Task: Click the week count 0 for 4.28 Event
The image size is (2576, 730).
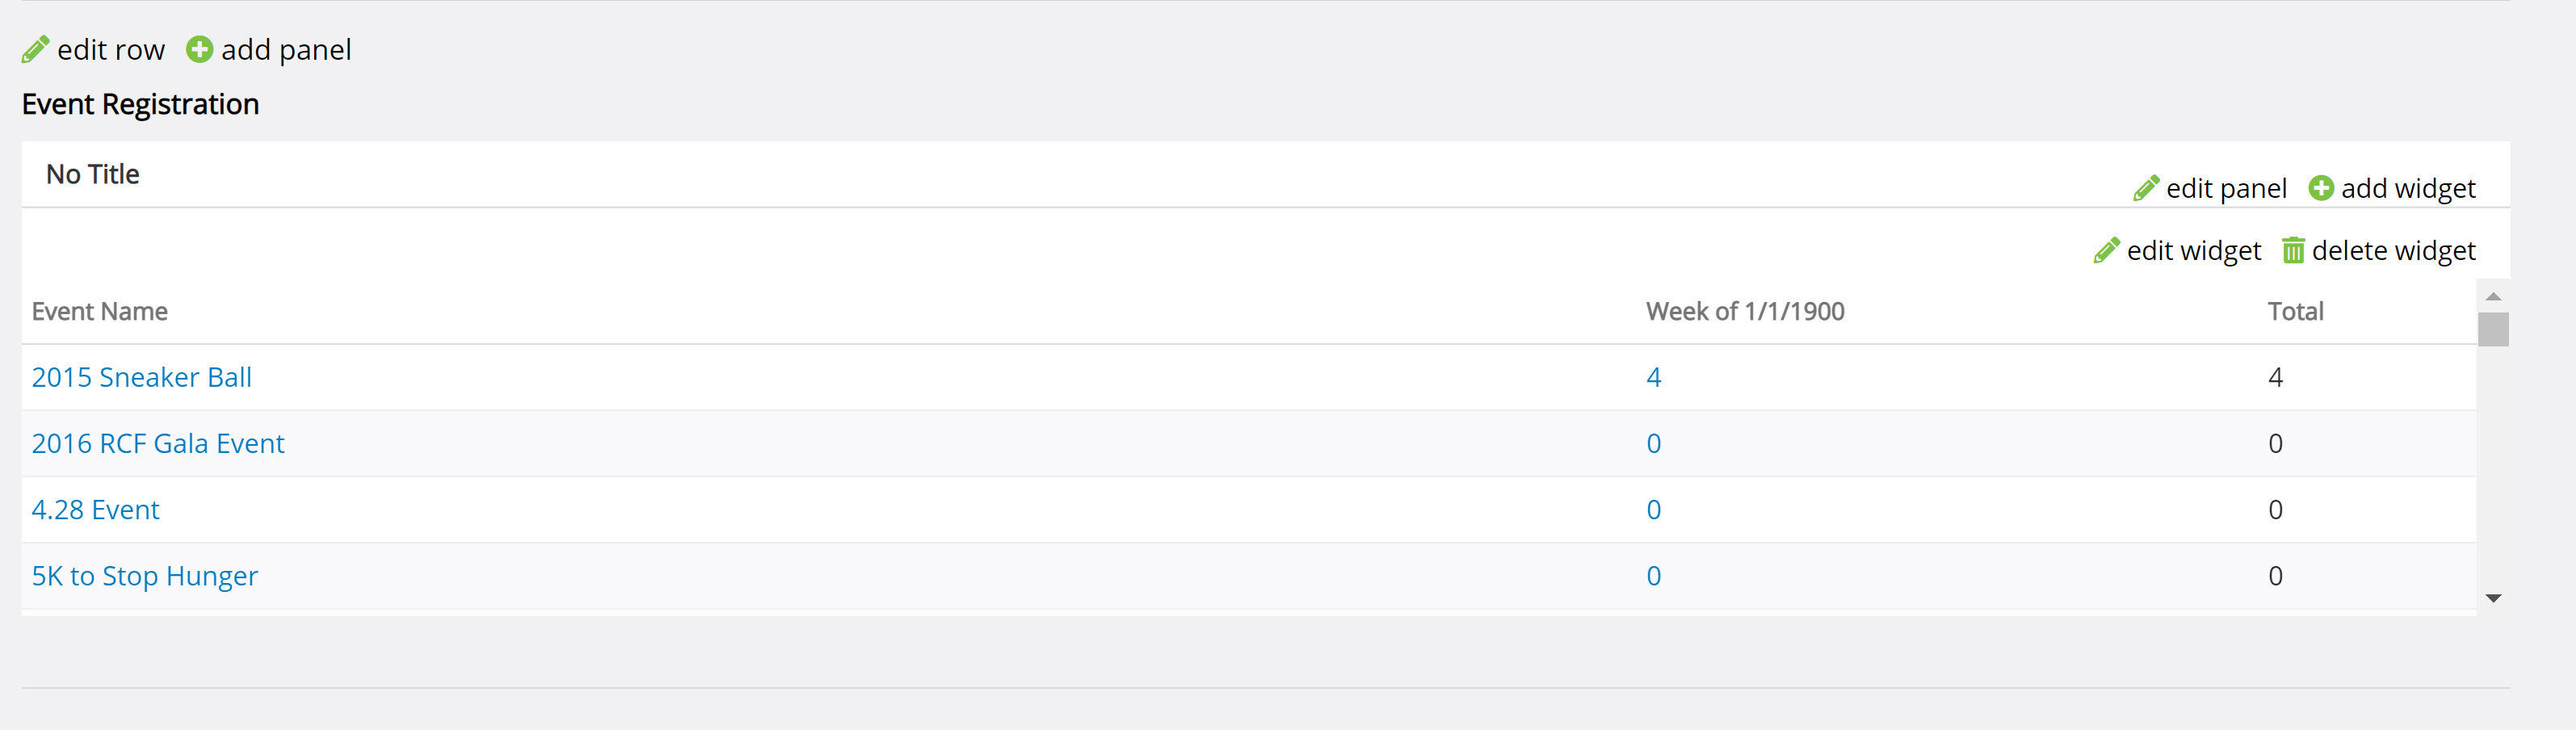Action: click(1654, 510)
